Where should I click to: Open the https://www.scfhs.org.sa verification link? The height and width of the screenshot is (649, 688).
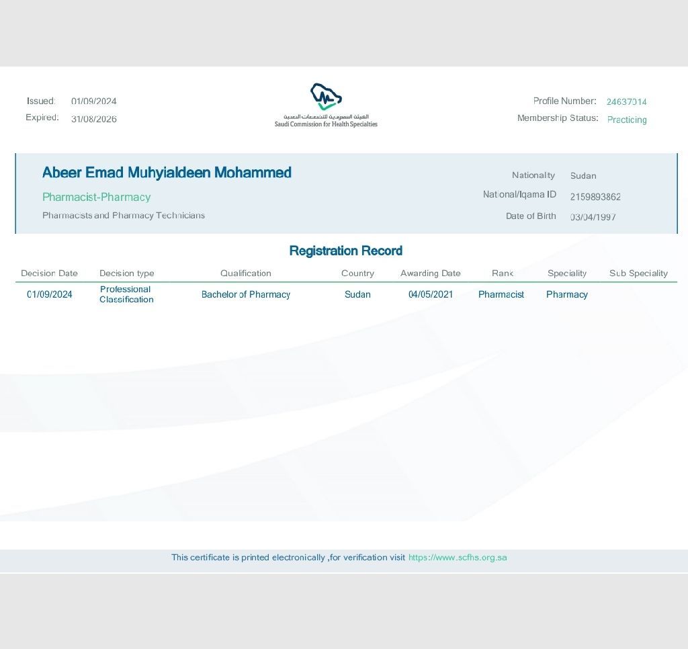pos(457,558)
